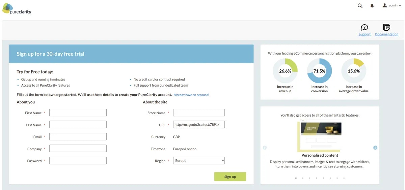Select the seventh carousel pagination dot

click(x=337, y=178)
